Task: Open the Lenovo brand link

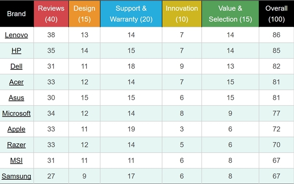Action: [x=16, y=35]
